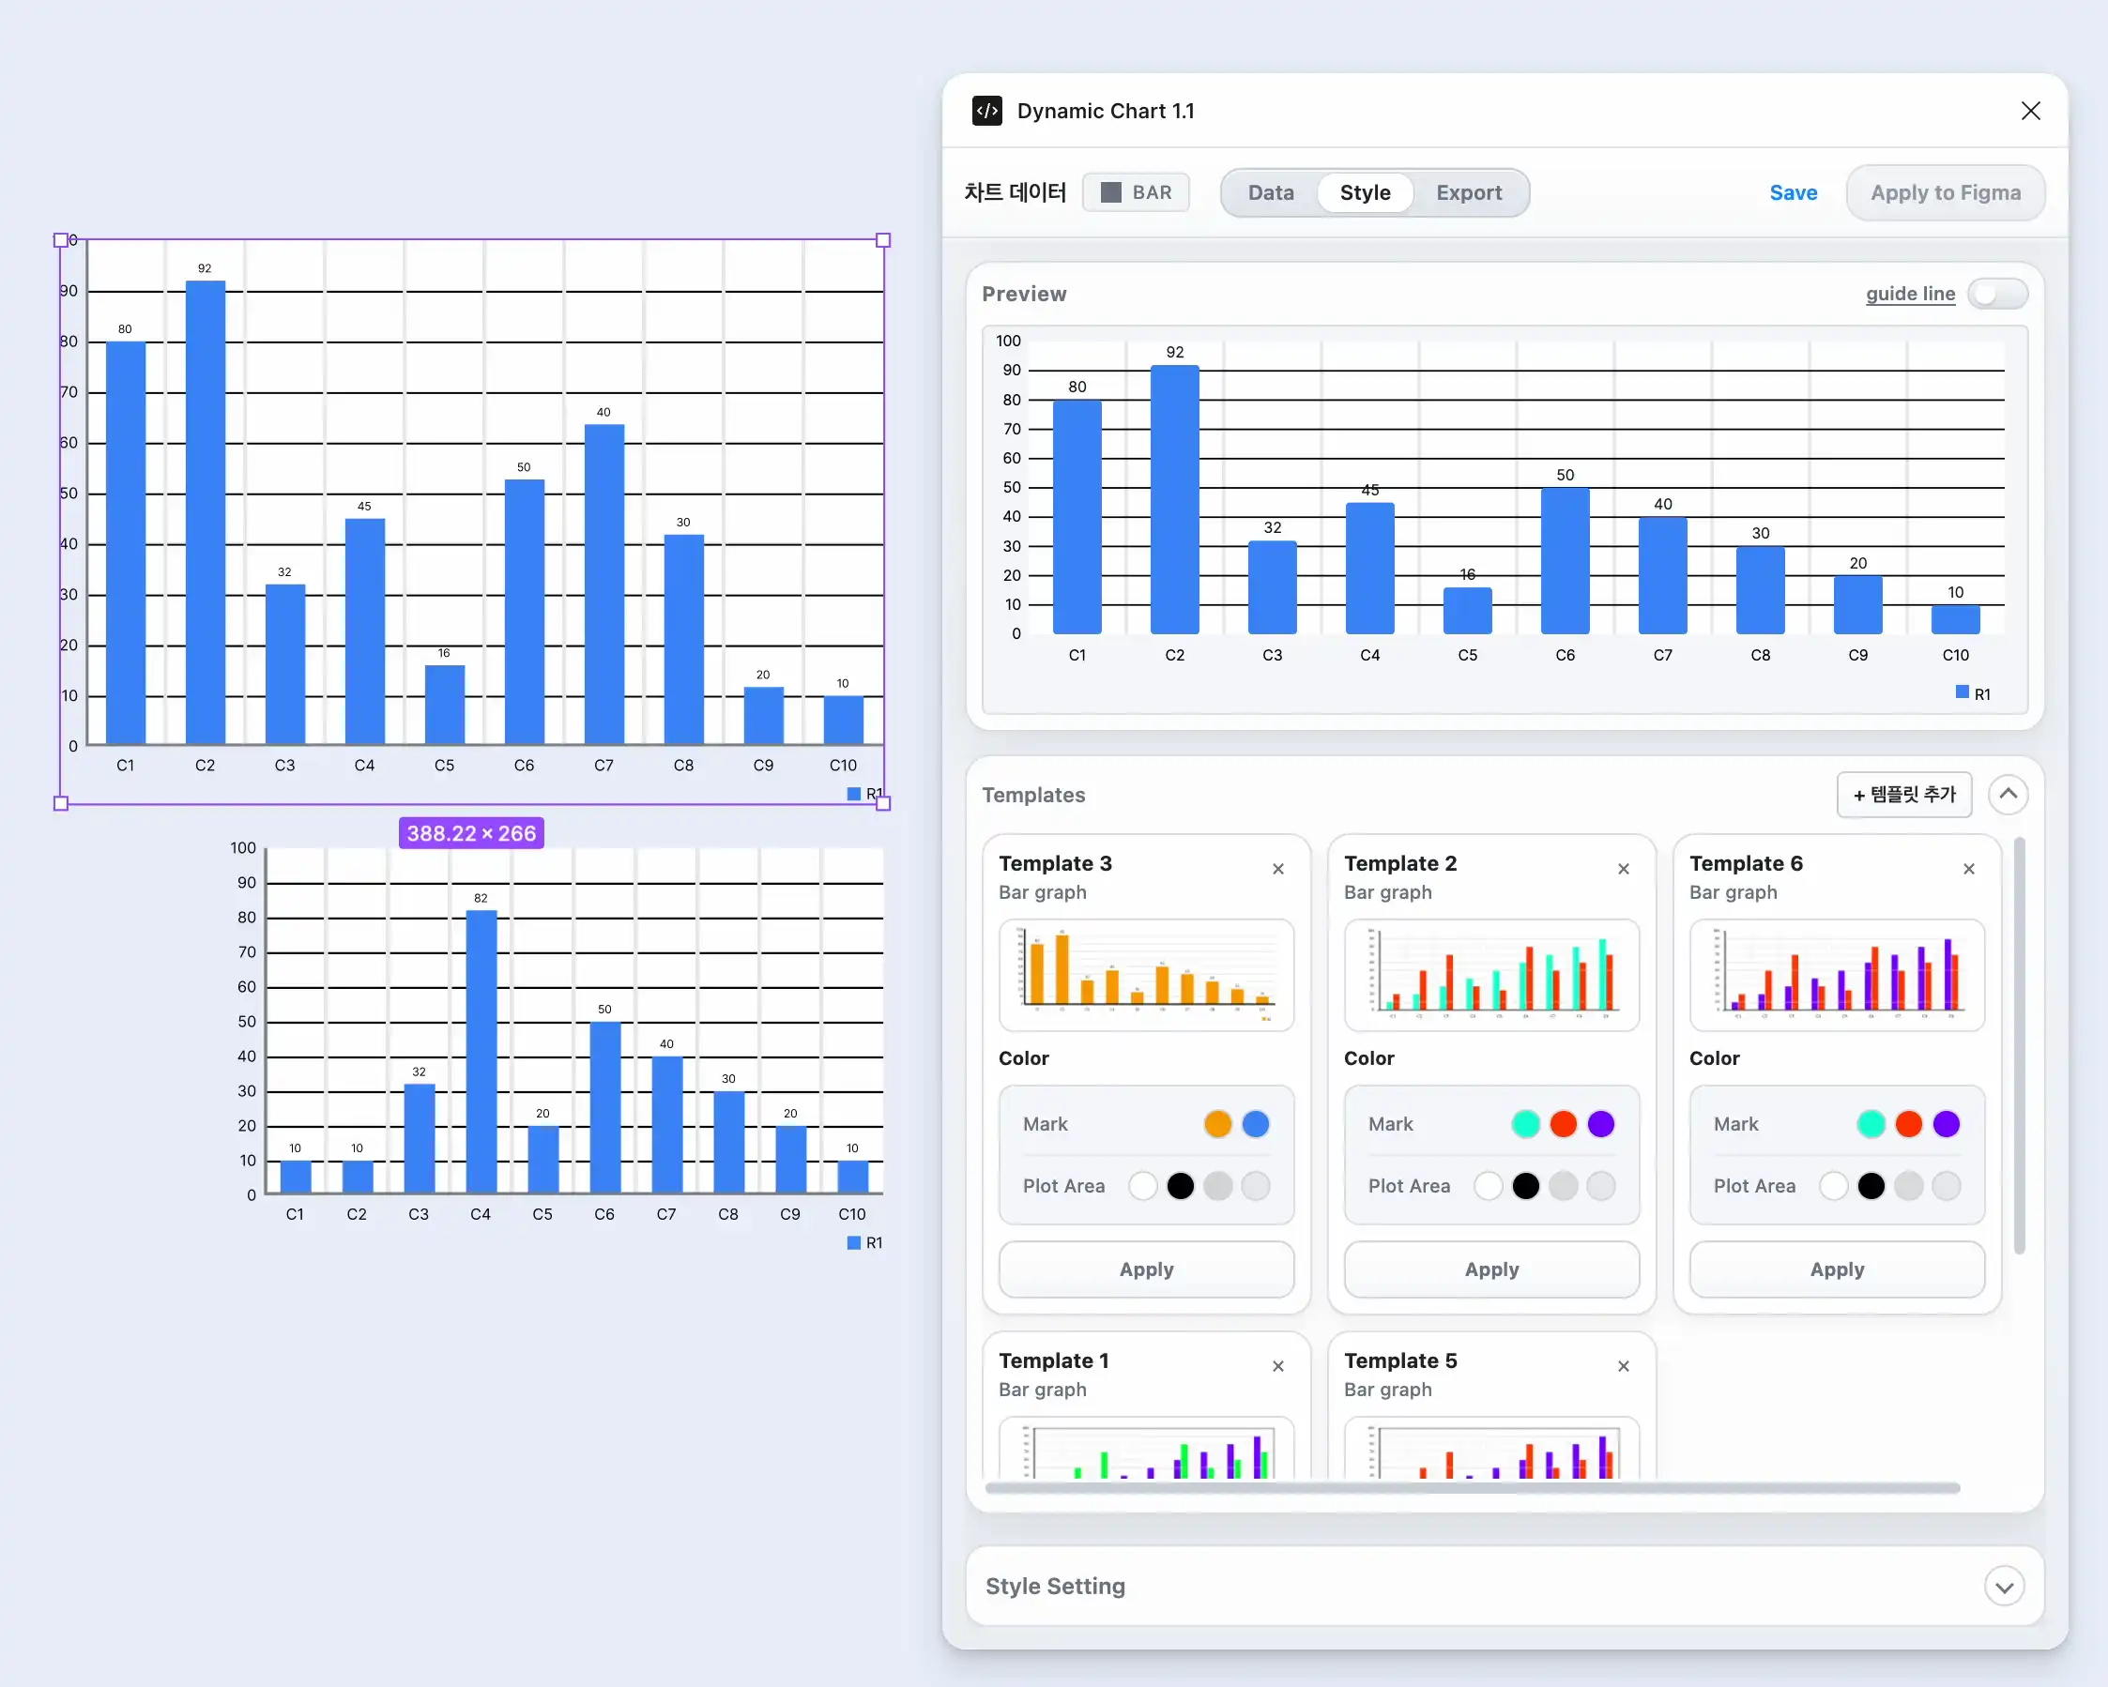Viewport: 2108px width, 1687px height.
Task: Remove Template 1 with its X icon
Action: (x=1278, y=1366)
